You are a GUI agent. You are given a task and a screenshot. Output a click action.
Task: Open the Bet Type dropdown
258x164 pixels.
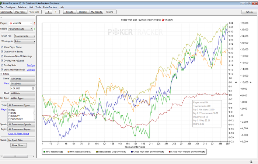point(22,98)
